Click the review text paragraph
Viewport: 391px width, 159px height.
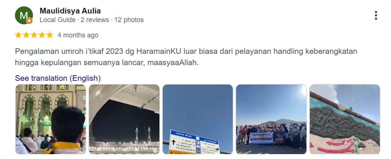click(186, 57)
